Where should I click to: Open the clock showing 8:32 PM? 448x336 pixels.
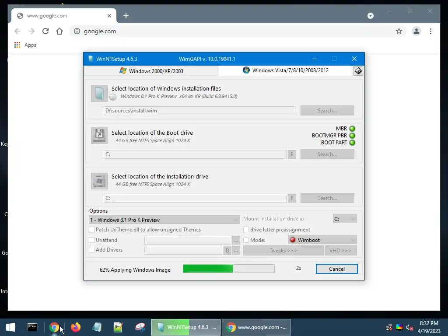(429, 327)
